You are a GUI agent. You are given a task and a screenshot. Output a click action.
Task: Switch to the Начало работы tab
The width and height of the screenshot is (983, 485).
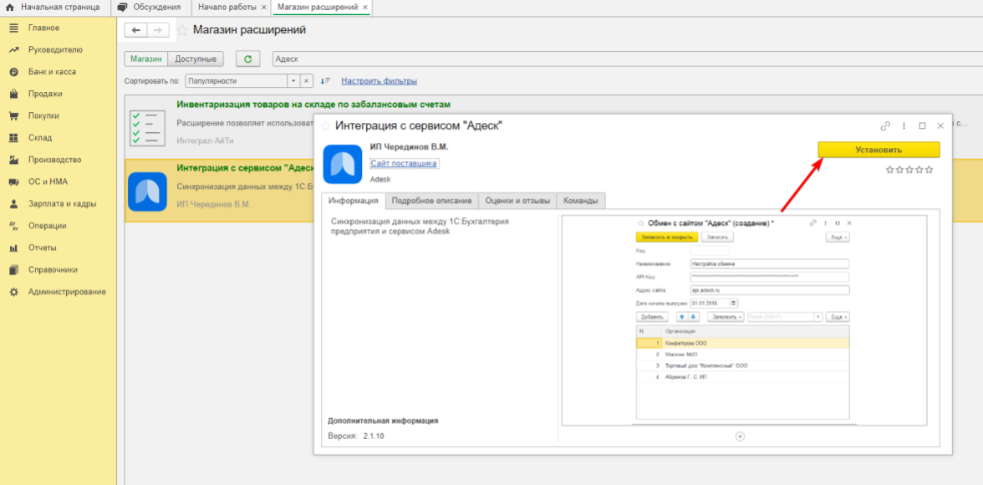[227, 7]
